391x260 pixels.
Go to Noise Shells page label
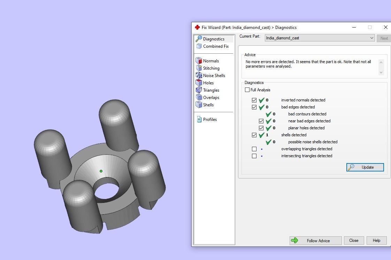214,76
